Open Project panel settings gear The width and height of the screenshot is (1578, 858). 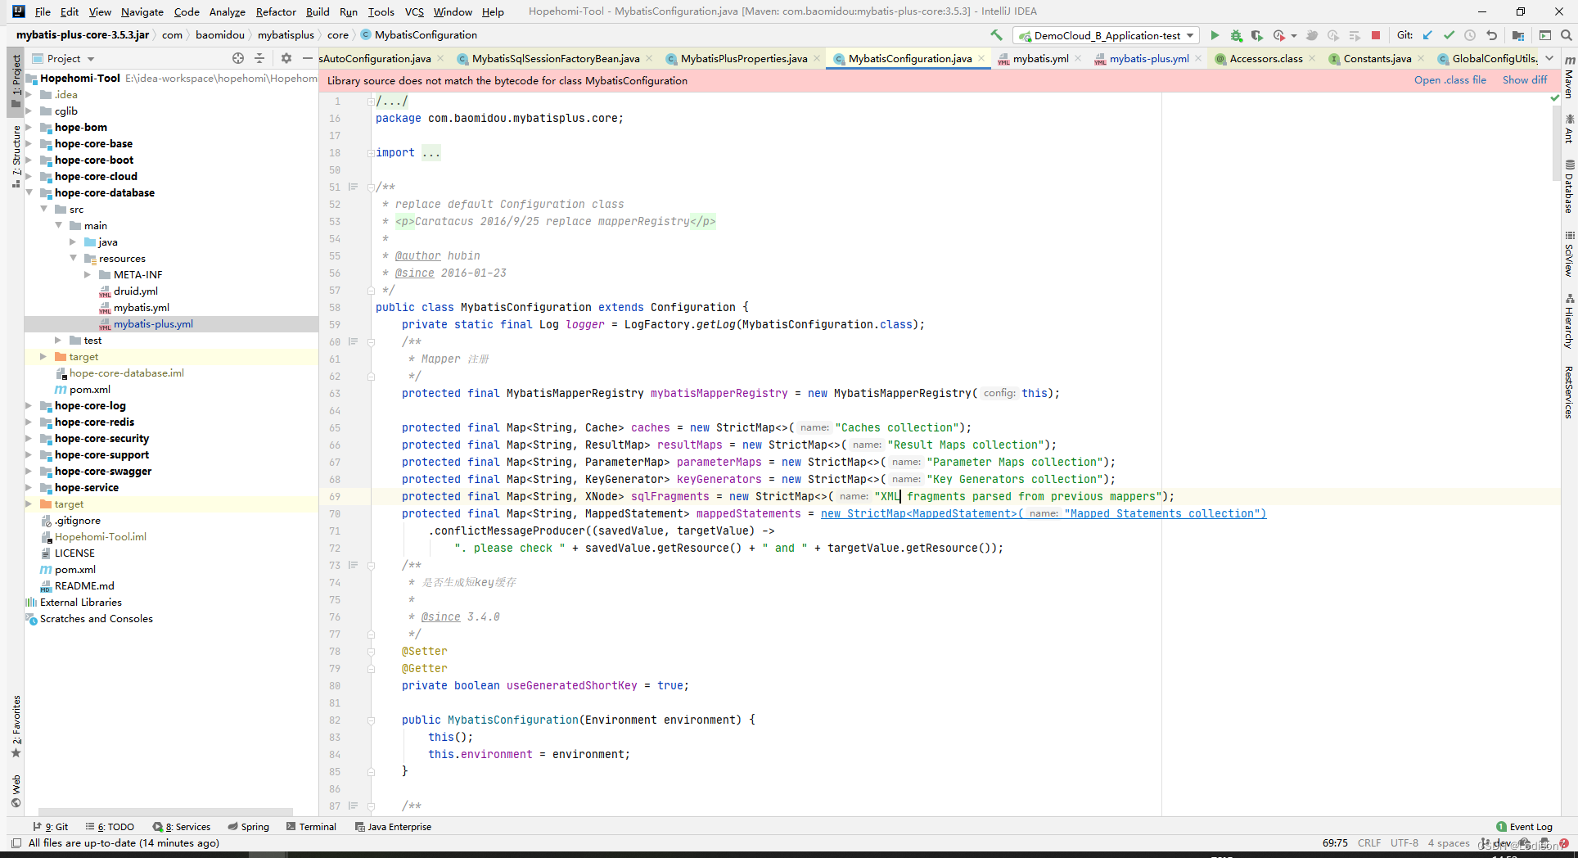tap(286, 58)
